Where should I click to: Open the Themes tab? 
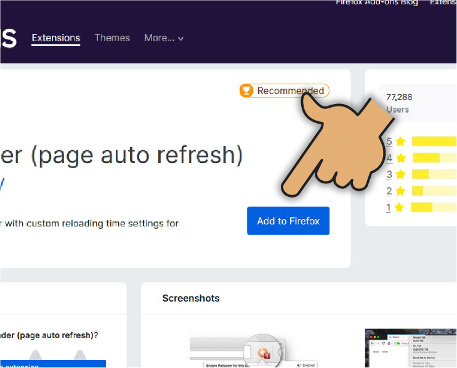pyautogui.click(x=112, y=38)
